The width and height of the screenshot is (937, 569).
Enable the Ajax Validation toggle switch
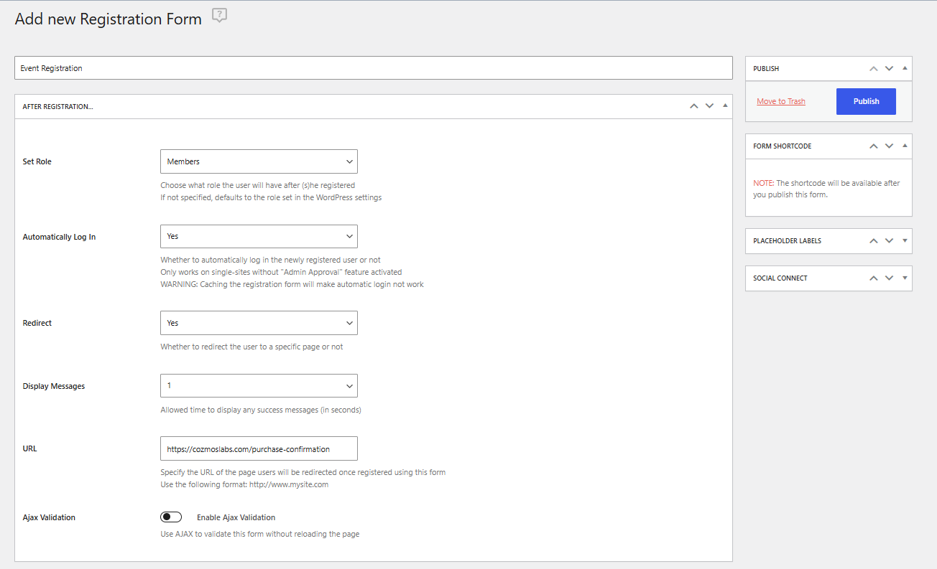click(x=171, y=517)
